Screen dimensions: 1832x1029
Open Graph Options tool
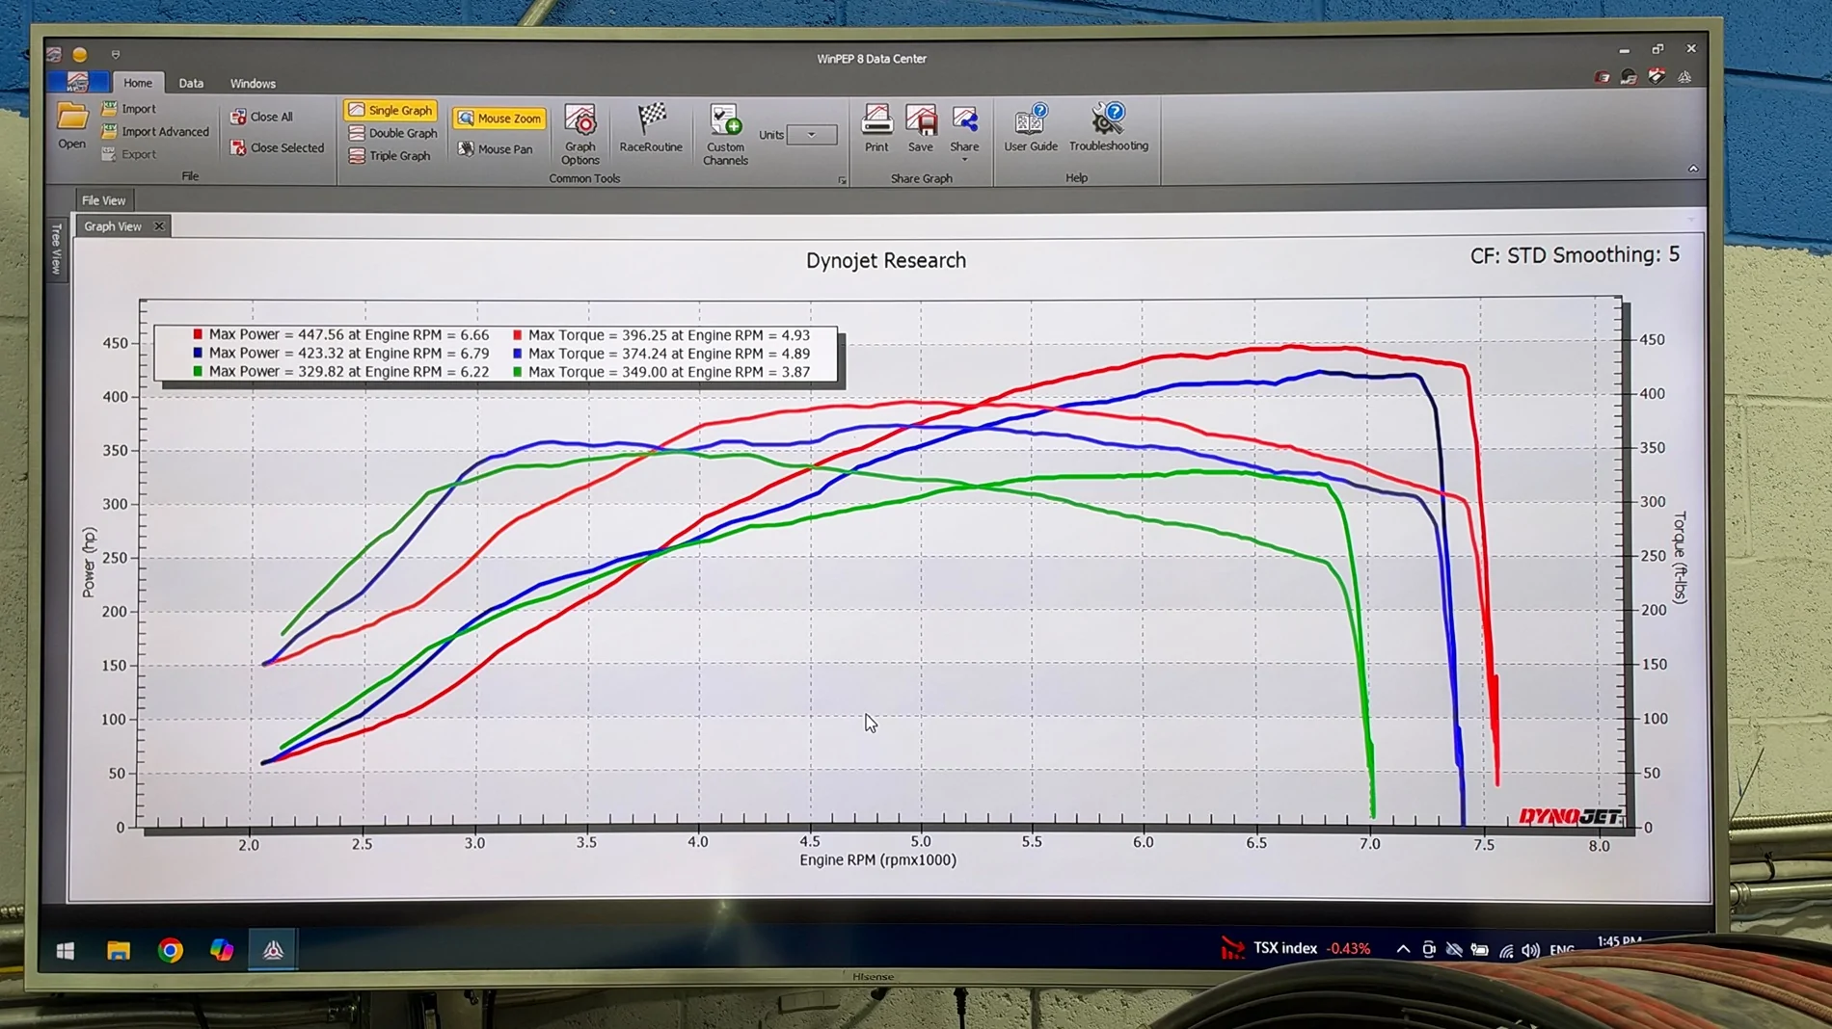pos(580,135)
